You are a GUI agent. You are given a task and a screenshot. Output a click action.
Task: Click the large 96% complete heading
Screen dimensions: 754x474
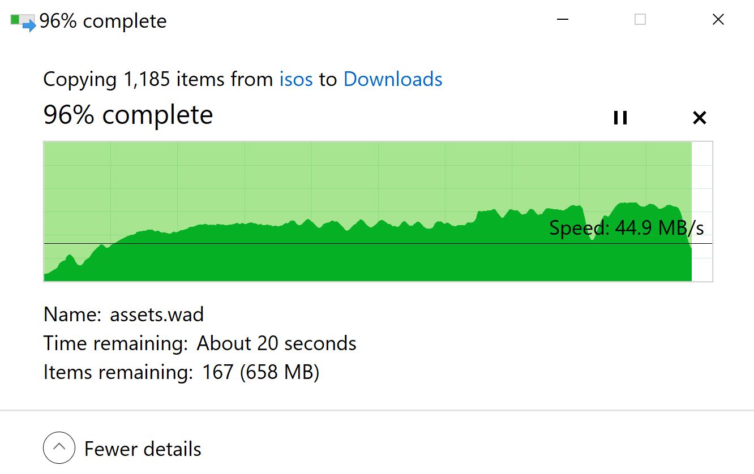[x=128, y=115]
